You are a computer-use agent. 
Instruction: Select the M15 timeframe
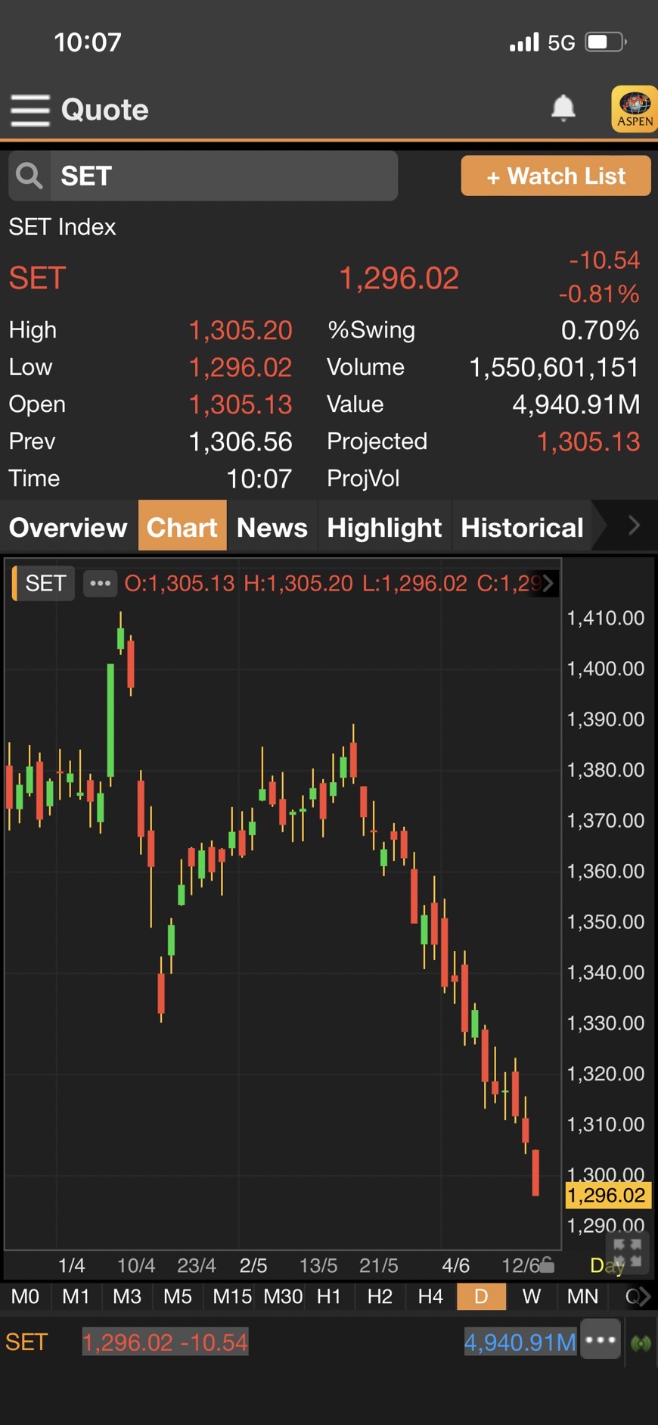coord(231,1296)
